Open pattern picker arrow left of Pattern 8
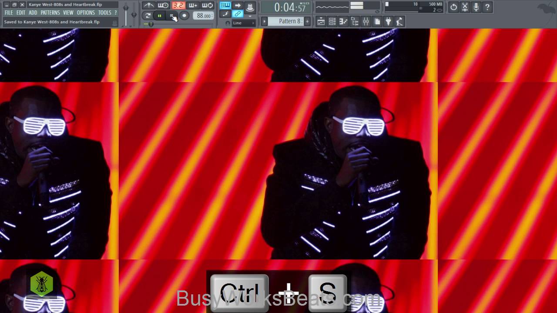 tap(264, 21)
